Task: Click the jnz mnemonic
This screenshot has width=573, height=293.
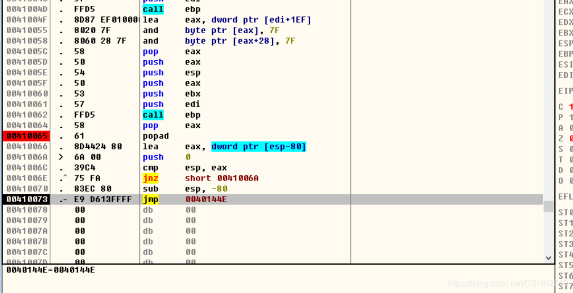Action: point(150,178)
